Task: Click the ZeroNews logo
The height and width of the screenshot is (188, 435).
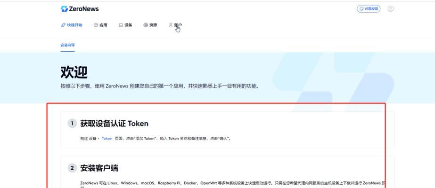Action: coord(80,9)
